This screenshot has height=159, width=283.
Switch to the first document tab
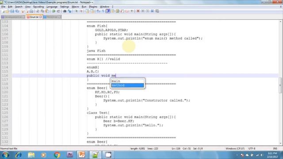[13, 17]
